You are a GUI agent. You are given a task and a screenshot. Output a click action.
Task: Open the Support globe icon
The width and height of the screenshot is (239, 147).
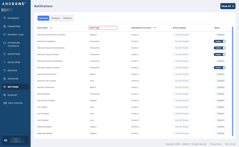coord(5,95)
